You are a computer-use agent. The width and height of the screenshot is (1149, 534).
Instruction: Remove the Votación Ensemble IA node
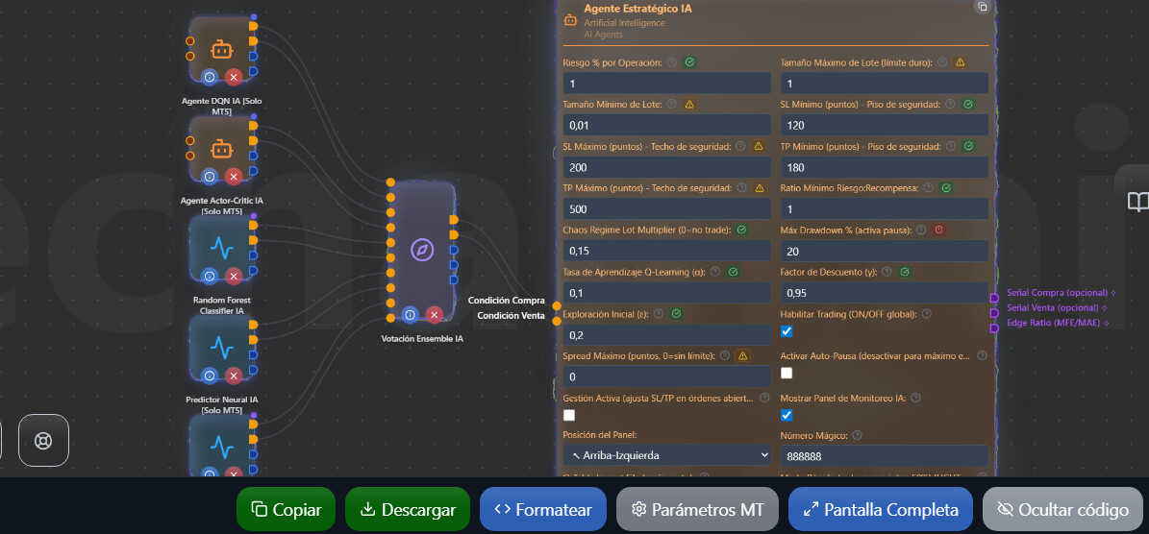coord(434,315)
